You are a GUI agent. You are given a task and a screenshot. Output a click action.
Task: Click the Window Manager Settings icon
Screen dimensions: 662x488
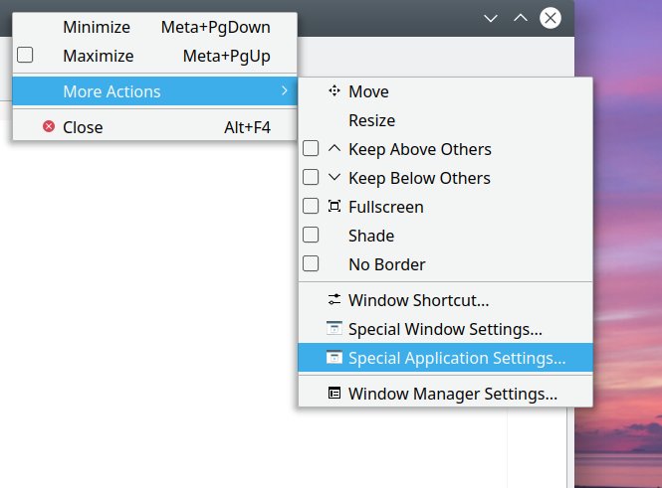pos(333,393)
